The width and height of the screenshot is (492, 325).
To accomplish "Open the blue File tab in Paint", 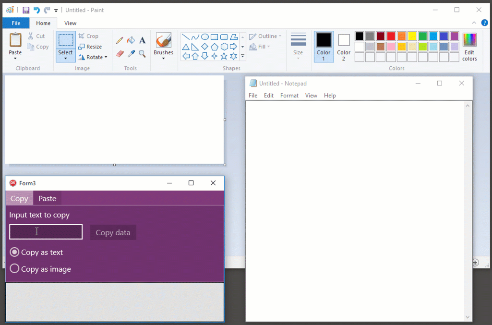I will [16, 23].
